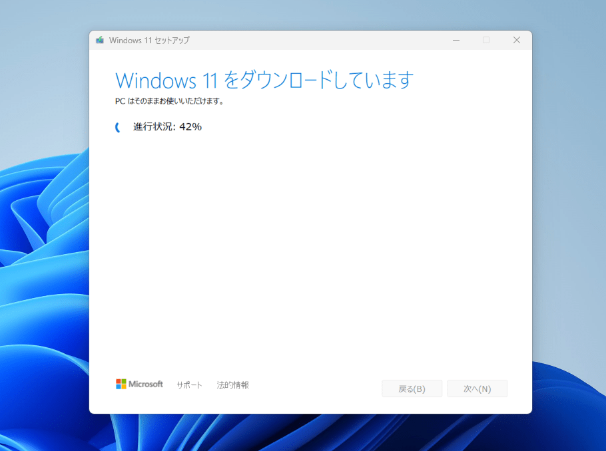Click the Windows 11 setup title bar icon
The width and height of the screenshot is (606, 451).
(x=100, y=40)
